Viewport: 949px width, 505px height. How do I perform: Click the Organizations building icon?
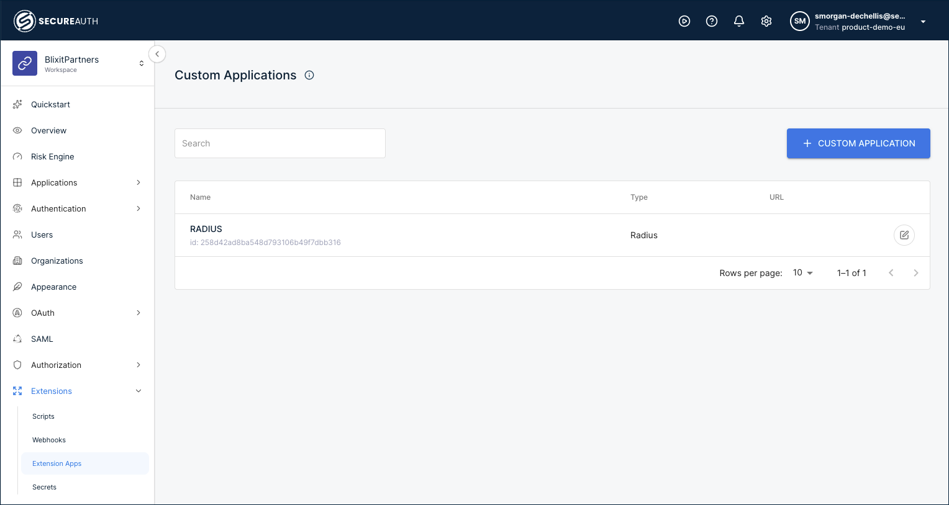click(17, 261)
